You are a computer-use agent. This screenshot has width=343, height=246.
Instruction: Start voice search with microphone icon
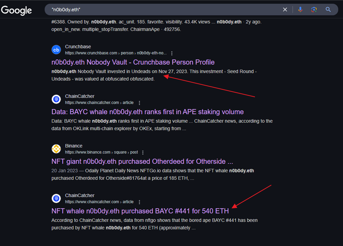(300, 10)
